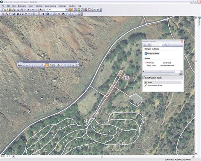Screen dimensions: 201x161
Task: Select the Edit tool arrow on Editor toolbar
Action: 27,65
